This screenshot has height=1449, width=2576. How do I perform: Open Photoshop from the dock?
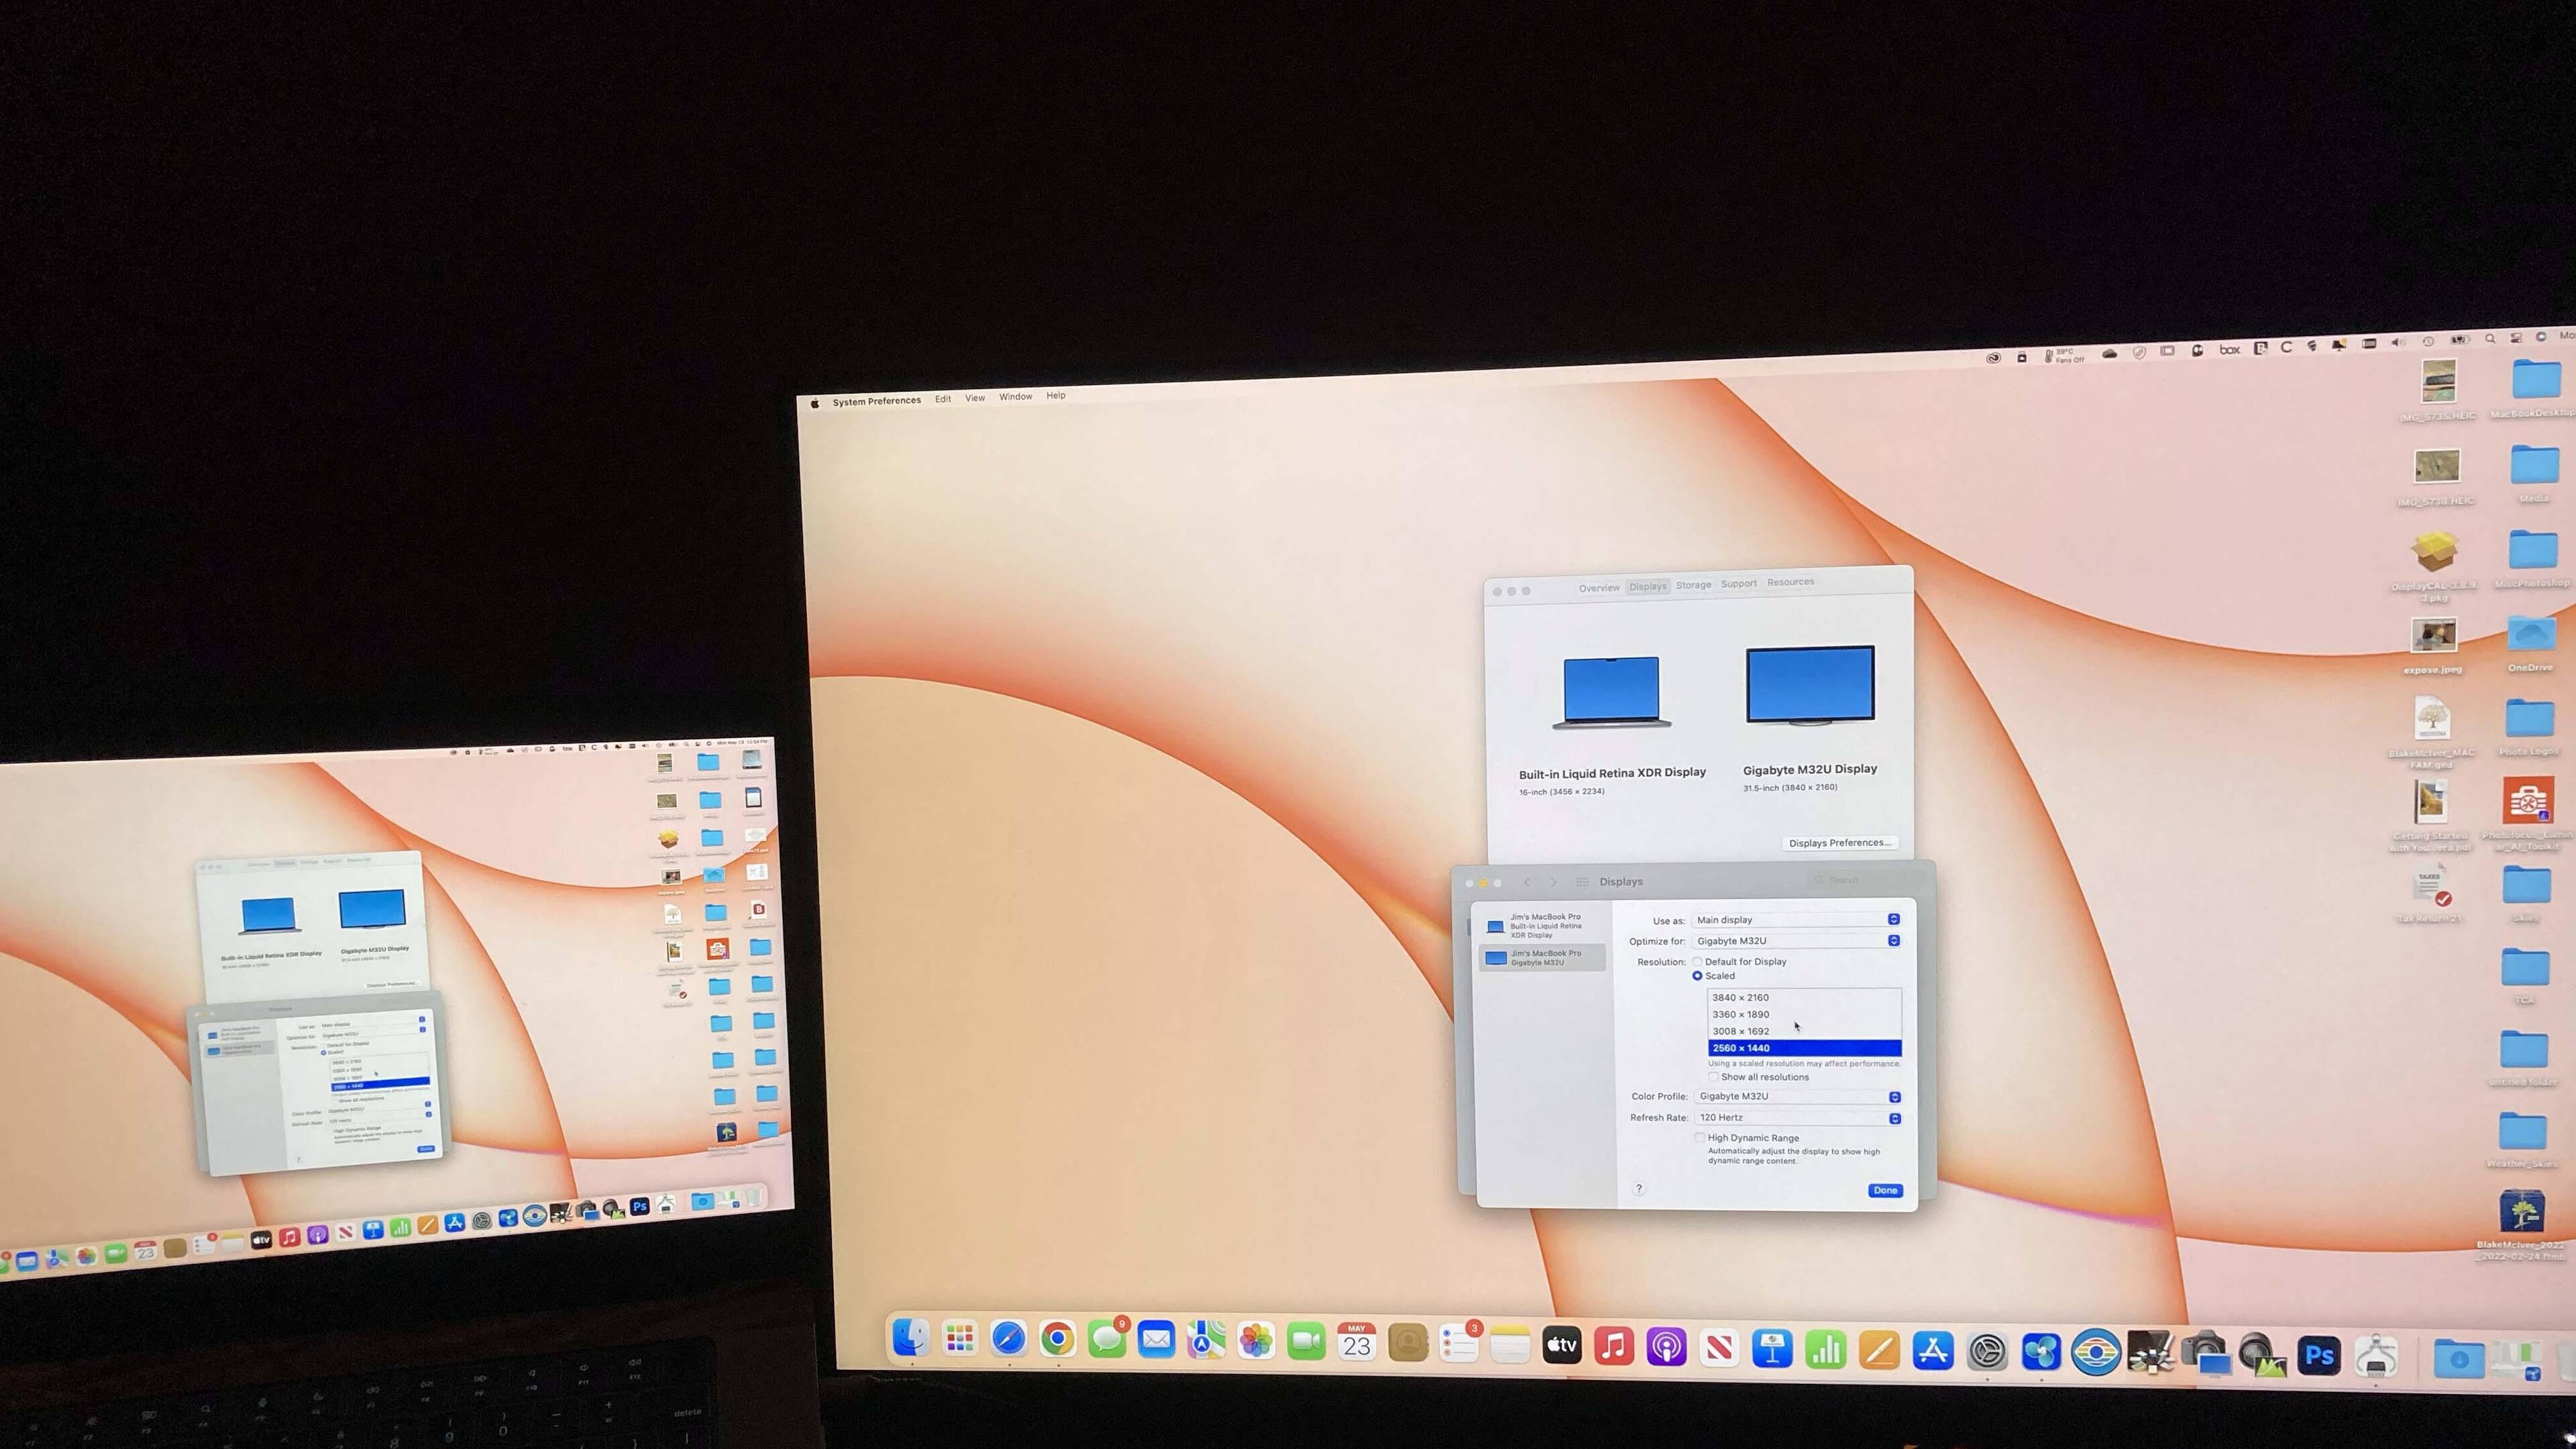tap(2318, 1356)
